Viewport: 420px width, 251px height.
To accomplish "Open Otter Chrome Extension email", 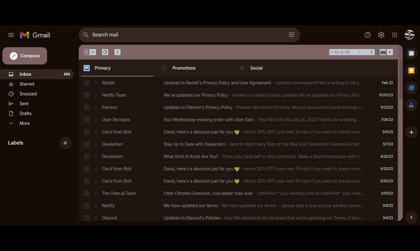I will [238, 193].
